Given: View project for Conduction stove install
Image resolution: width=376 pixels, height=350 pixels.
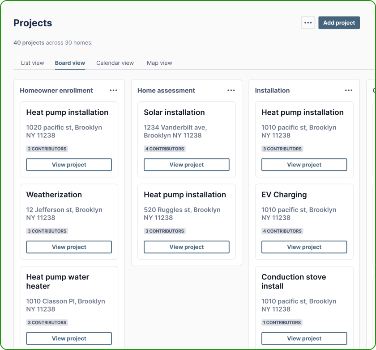Looking at the screenshot, I should pos(304,338).
